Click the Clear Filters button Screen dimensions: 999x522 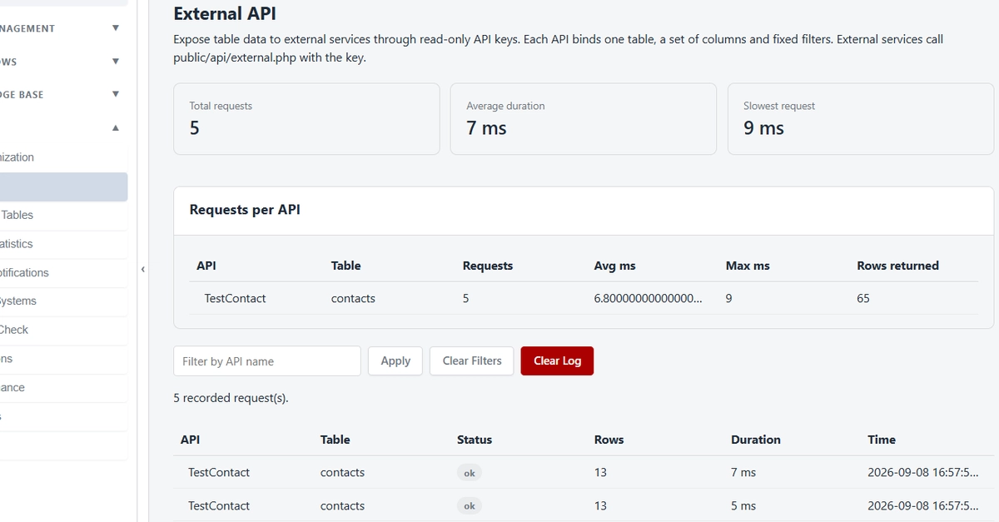point(472,361)
